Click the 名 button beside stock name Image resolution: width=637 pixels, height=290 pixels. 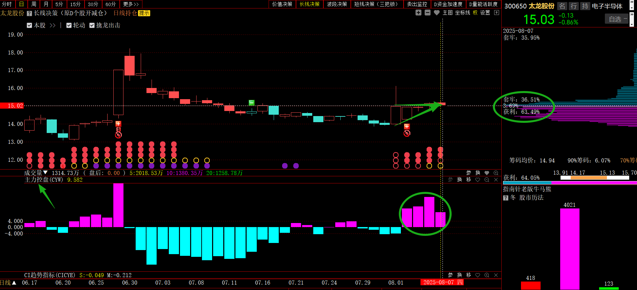tap(562, 6)
